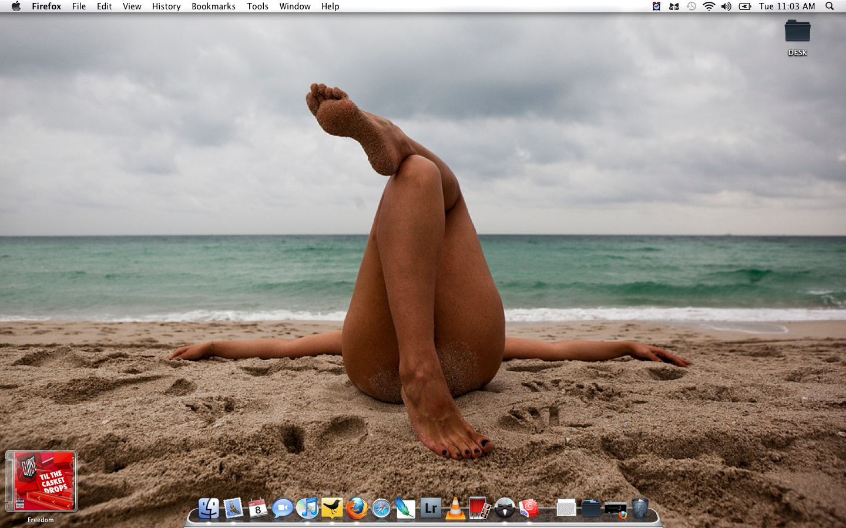
Task: Open the Wi-Fi status menu
Action: coord(709,6)
